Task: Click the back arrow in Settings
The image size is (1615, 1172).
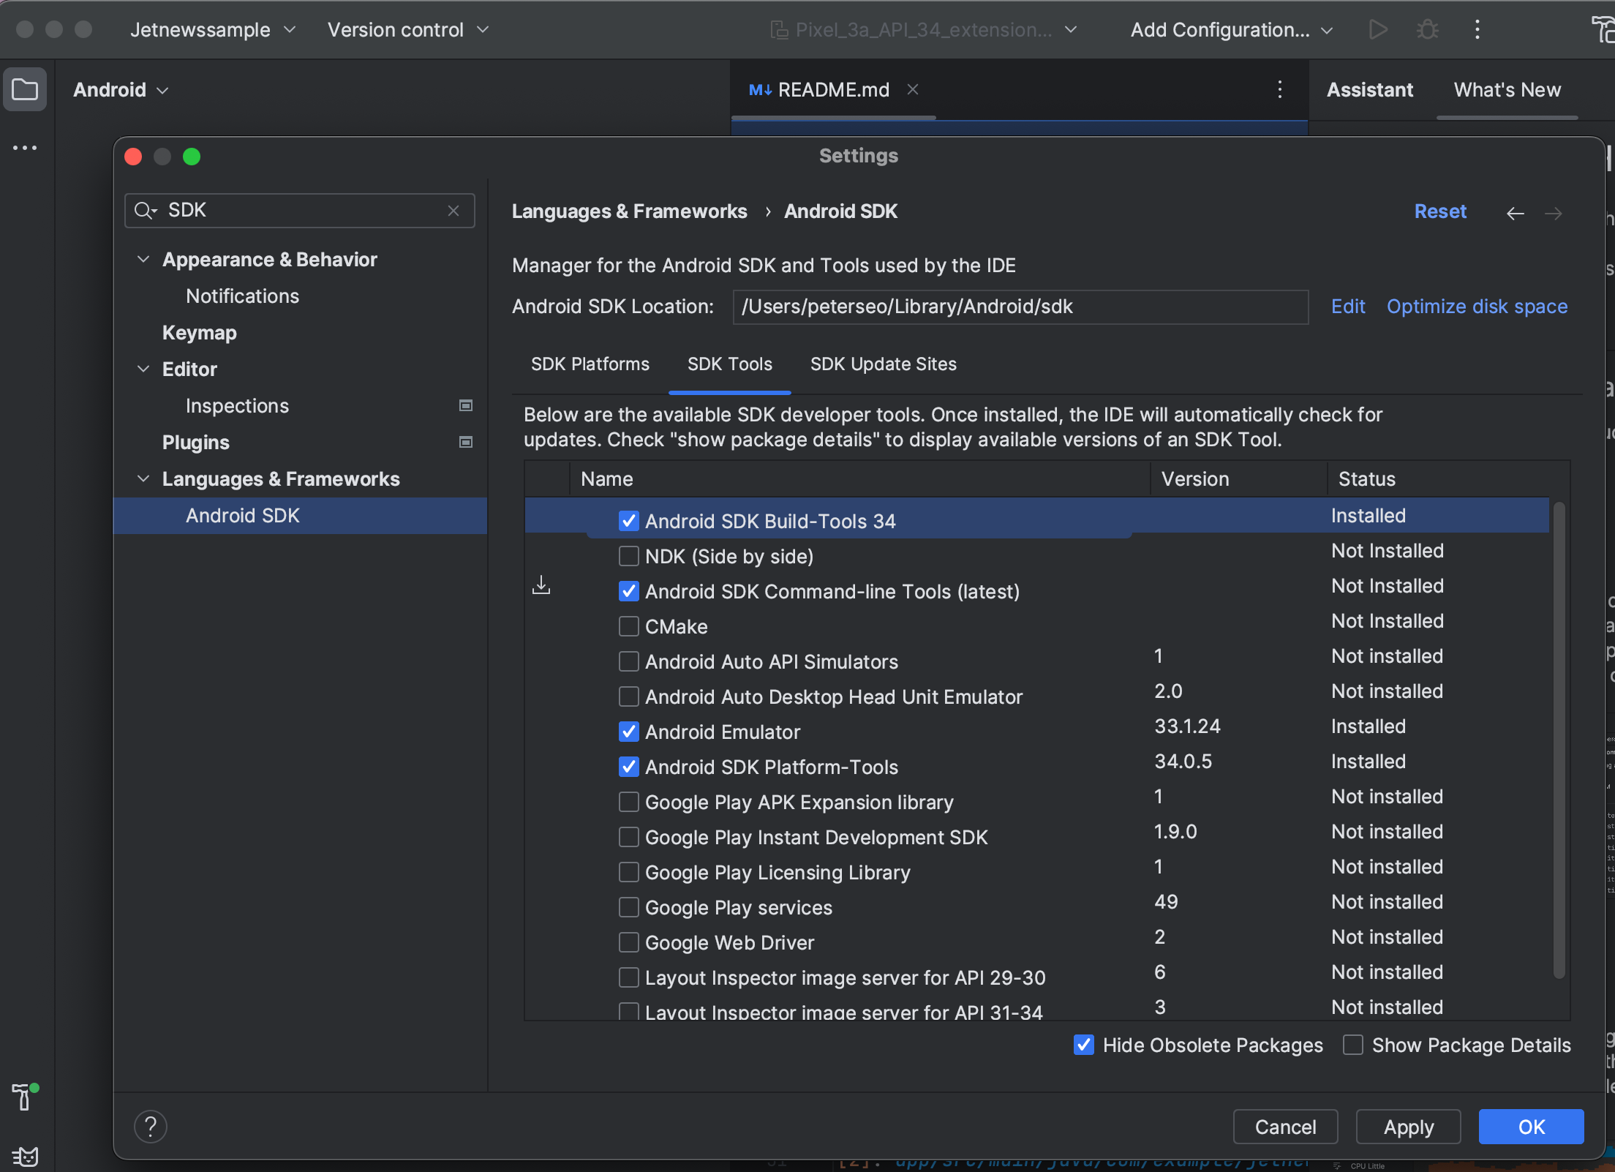Action: tap(1515, 213)
